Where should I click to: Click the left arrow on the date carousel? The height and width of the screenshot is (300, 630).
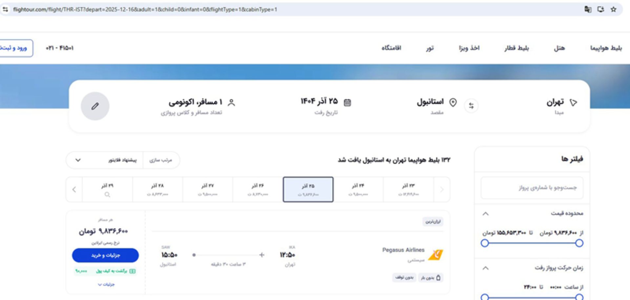click(x=73, y=189)
